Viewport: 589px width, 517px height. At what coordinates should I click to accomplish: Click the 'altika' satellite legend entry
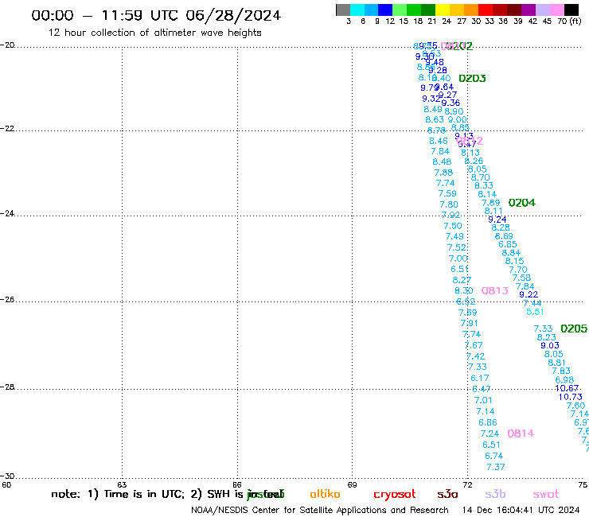coord(326,494)
